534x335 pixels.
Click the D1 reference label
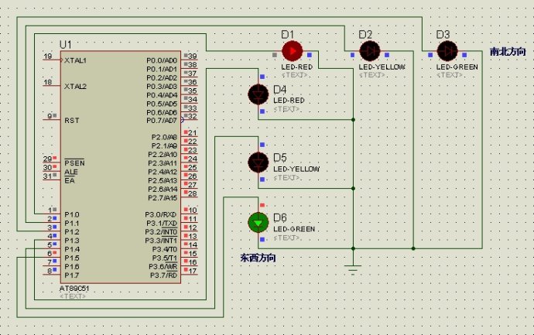(287, 34)
